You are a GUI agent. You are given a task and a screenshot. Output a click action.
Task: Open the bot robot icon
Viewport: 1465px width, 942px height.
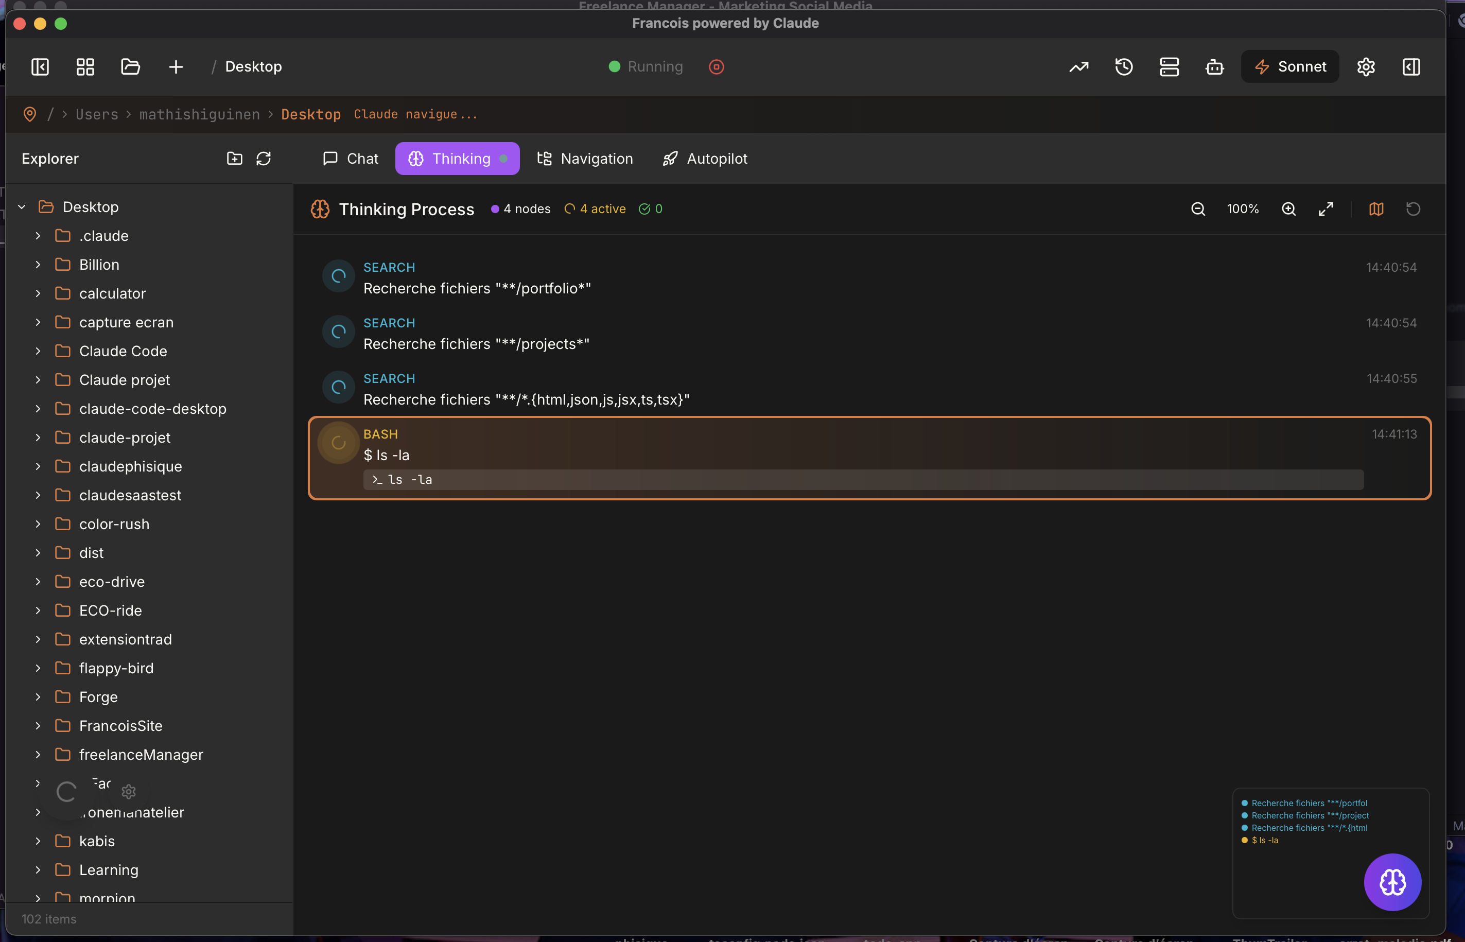(x=1214, y=67)
